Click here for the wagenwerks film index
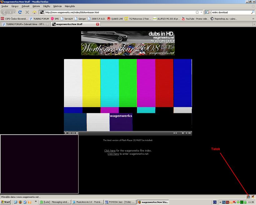This screenshot has width=256, height=205. (x=110, y=151)
